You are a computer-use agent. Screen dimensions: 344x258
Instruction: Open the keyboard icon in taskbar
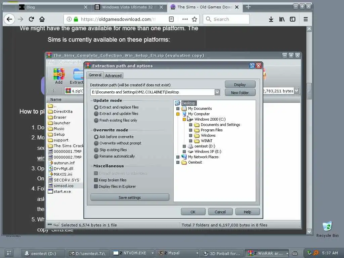[295, 253]
